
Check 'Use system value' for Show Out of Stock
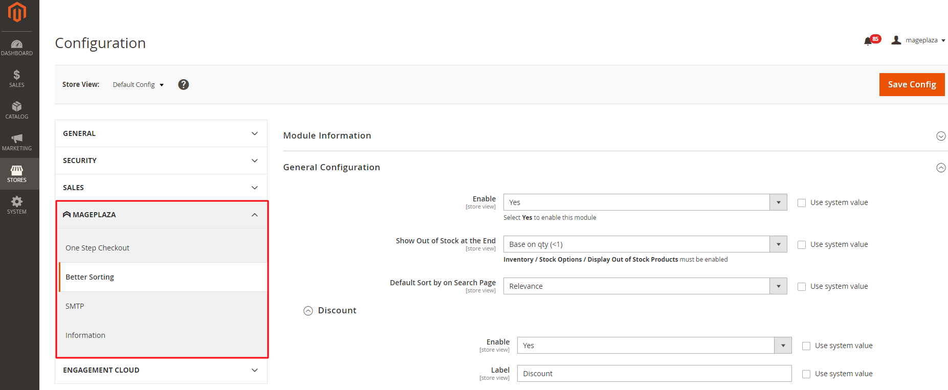point(802,245)
